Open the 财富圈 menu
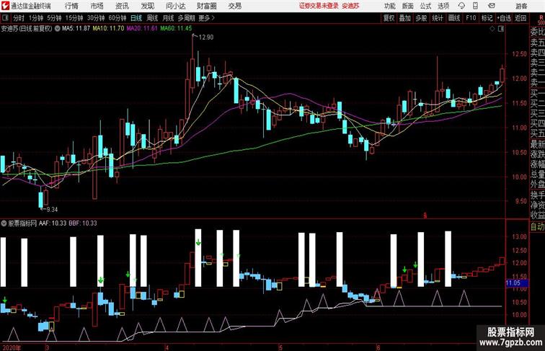The height and width of the screenshot is (351, 545). 206,6
